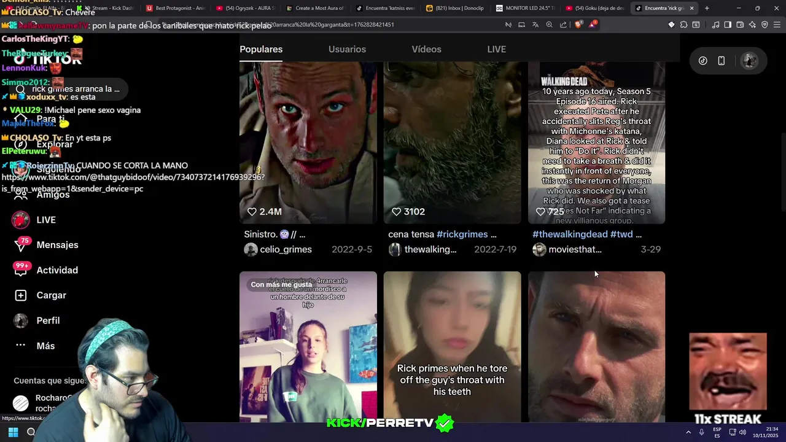The height and width of the screenshot is (442, 786).
Task: Open the Sinistro video thumbnail with 2.4M likes
Action: point(308,142)
